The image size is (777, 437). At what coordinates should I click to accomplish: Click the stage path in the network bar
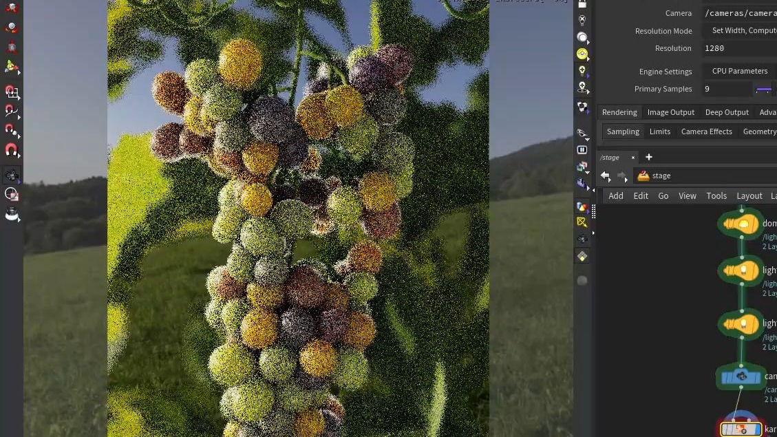(x=661, y=175)
